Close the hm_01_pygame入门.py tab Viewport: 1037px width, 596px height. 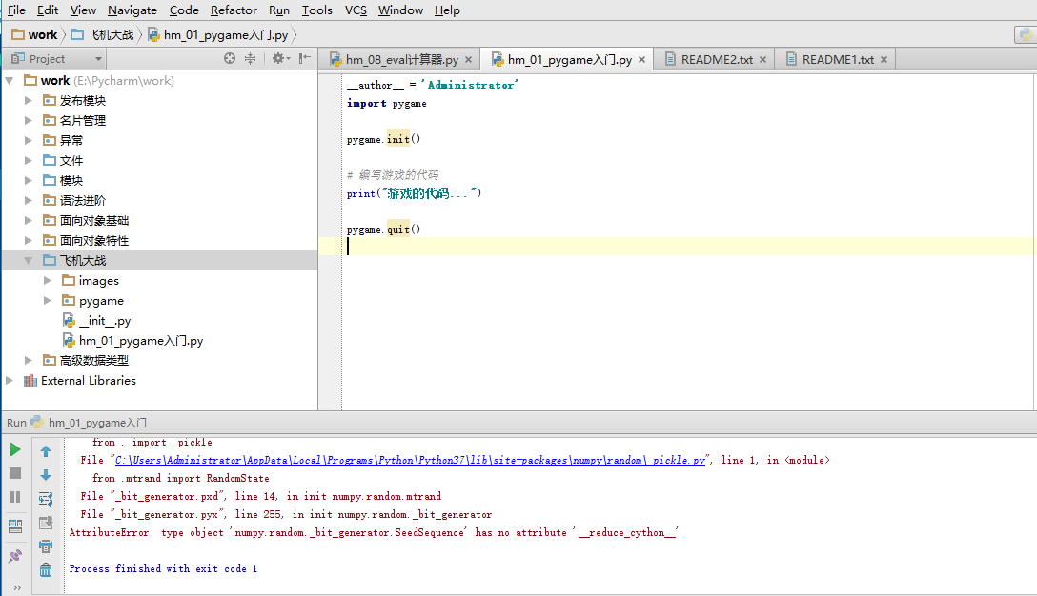(x=641, y=59)
